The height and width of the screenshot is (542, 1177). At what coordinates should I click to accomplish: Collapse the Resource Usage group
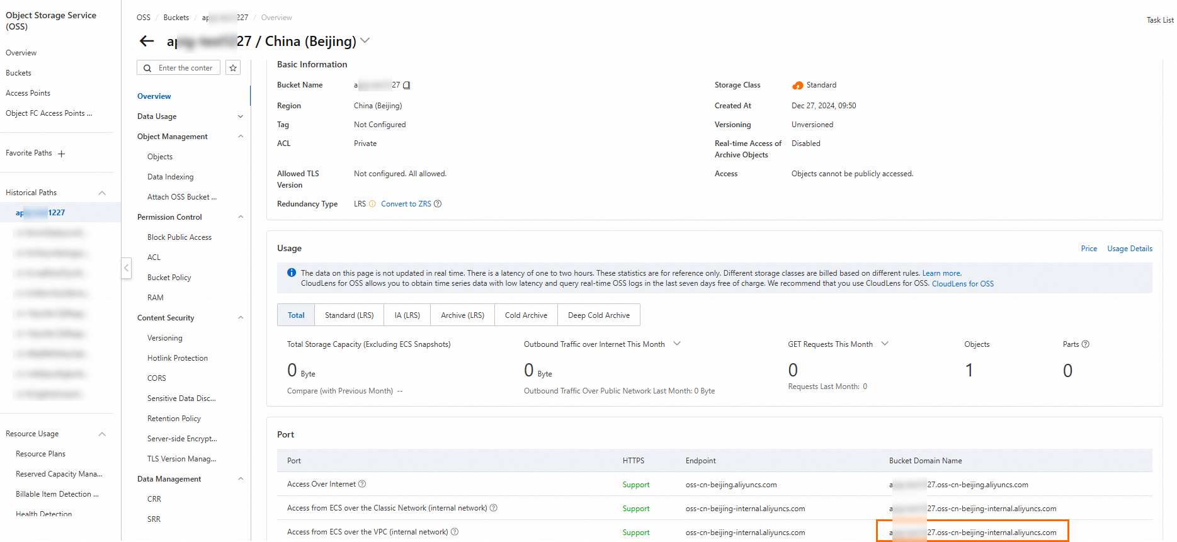(102, 434)
